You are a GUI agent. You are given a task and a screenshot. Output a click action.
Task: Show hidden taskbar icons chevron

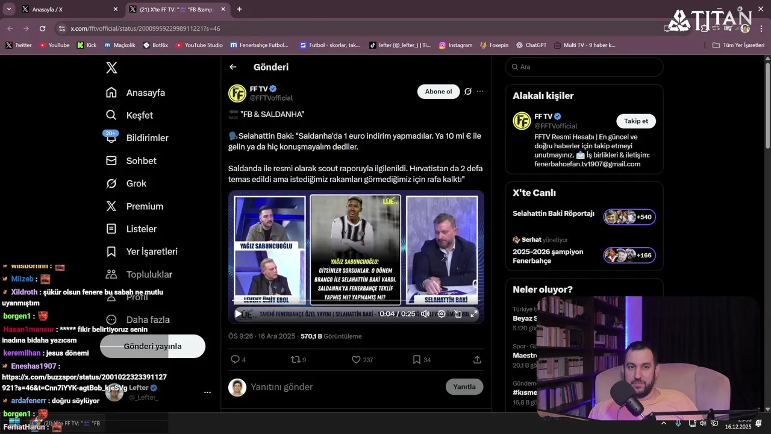point(663,423)
